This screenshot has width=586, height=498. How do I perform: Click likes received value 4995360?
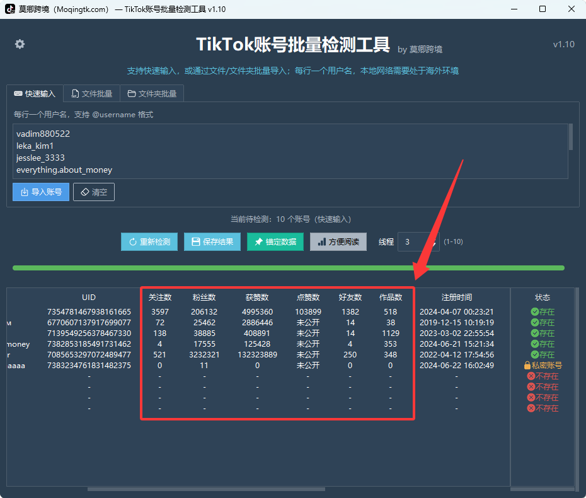(x=257, y=312)
